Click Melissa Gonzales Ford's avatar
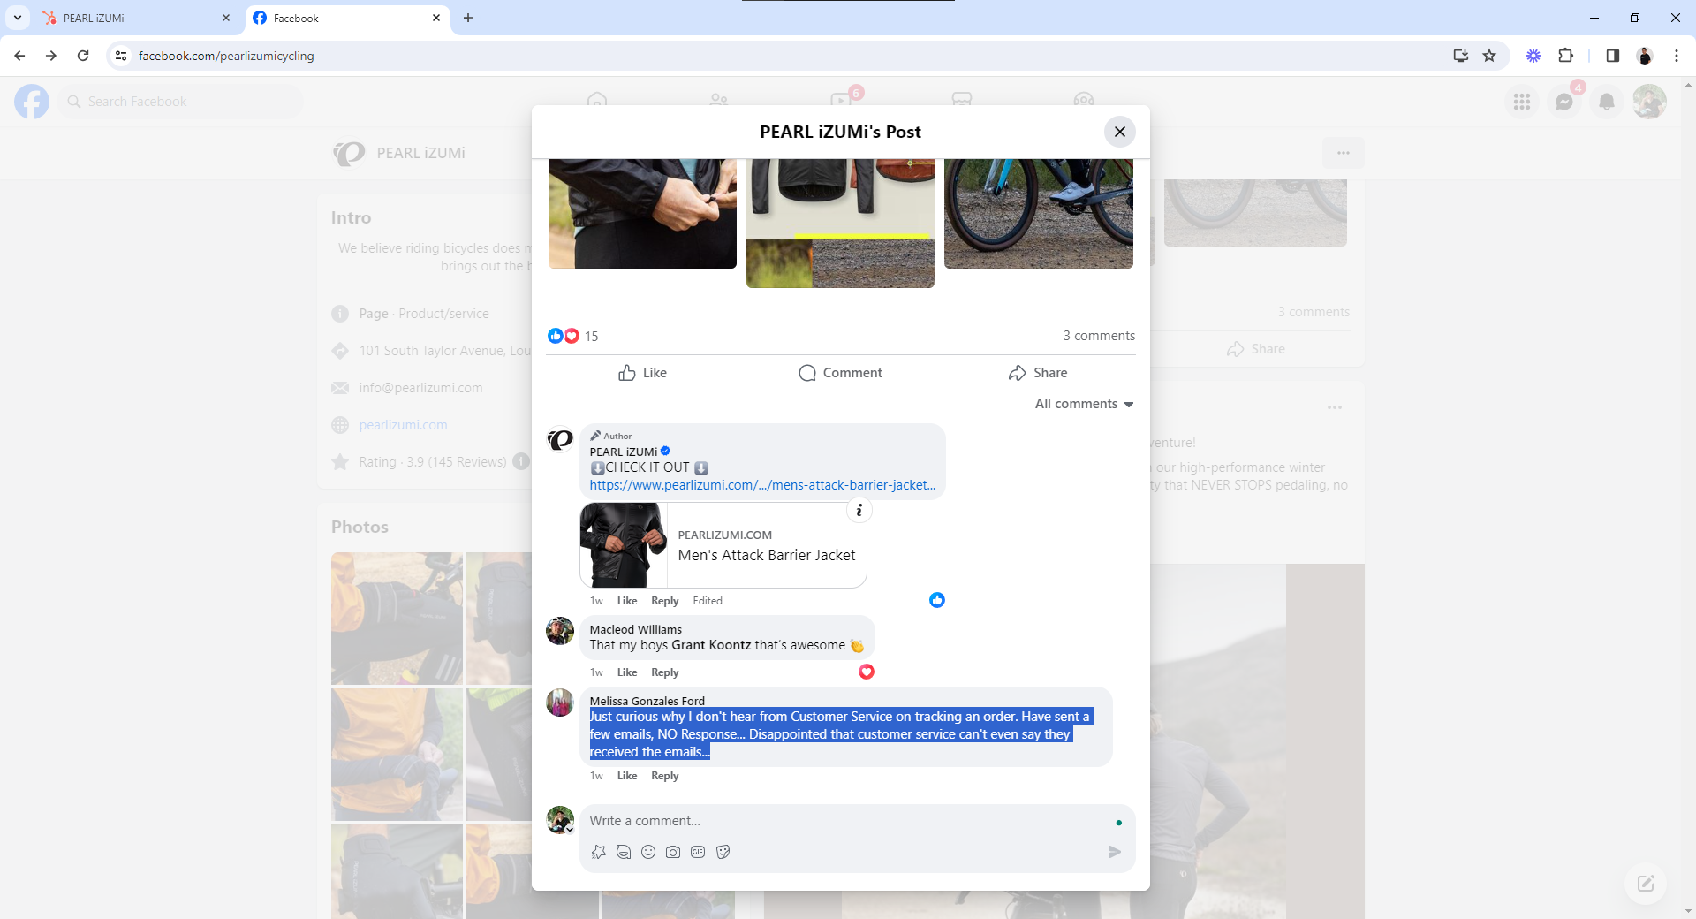 coord(560,703)
